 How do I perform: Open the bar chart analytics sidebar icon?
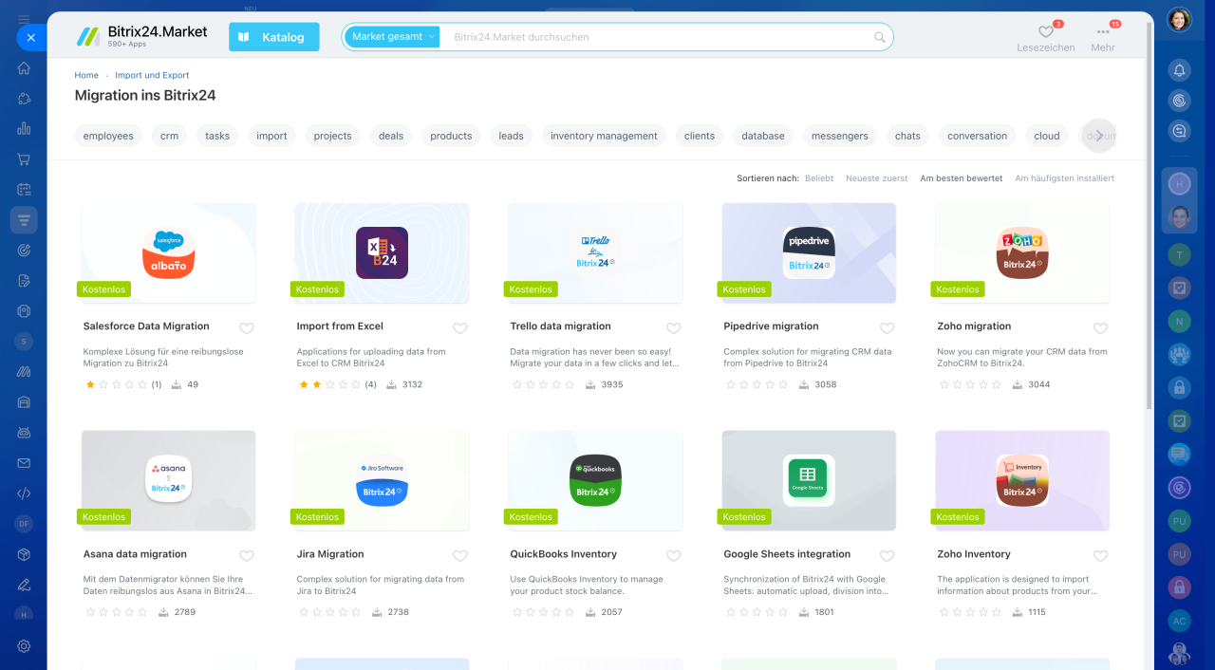tap(24, 129)
